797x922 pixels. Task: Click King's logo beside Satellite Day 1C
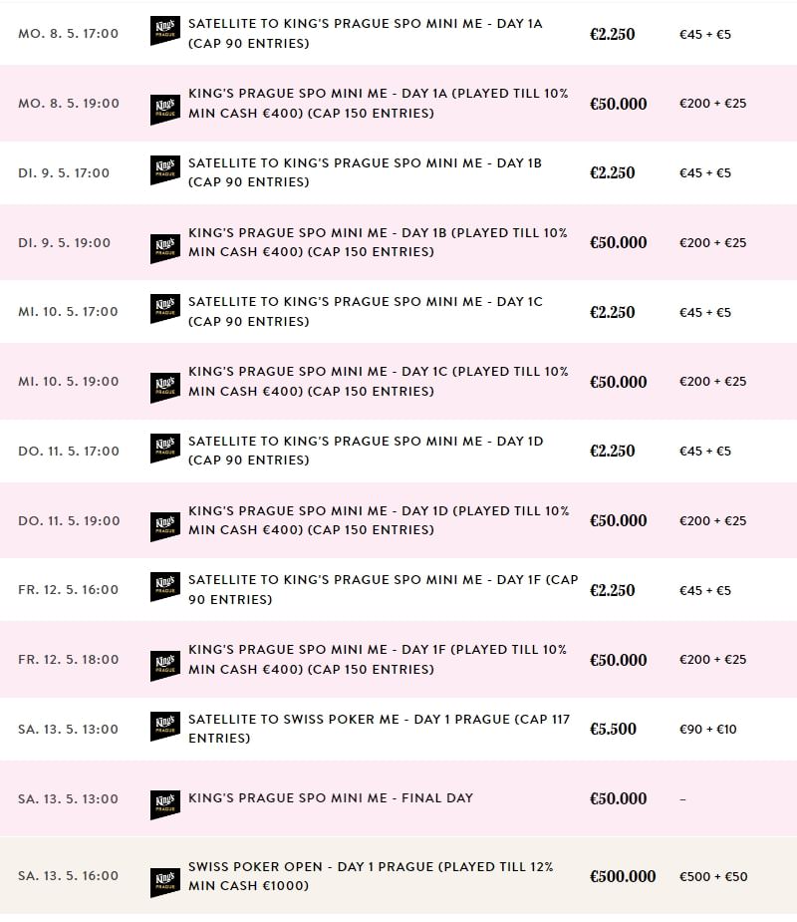tap(165, 310)
